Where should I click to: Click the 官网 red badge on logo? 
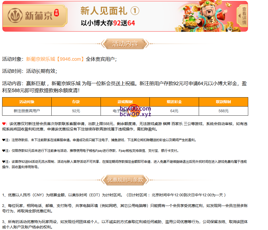pos(57,13)
